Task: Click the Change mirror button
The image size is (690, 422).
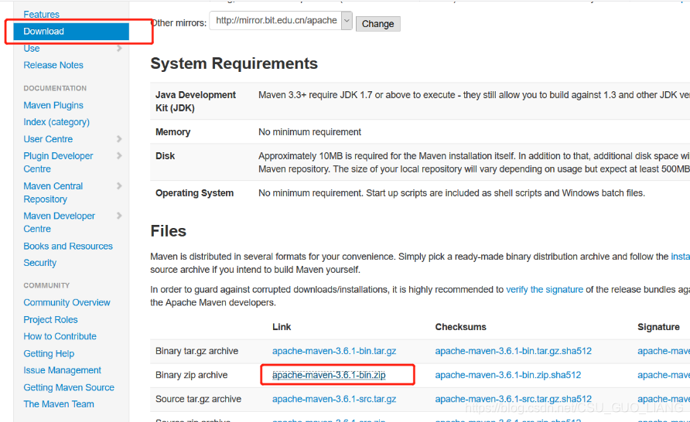Action: [x=378, y=24]
